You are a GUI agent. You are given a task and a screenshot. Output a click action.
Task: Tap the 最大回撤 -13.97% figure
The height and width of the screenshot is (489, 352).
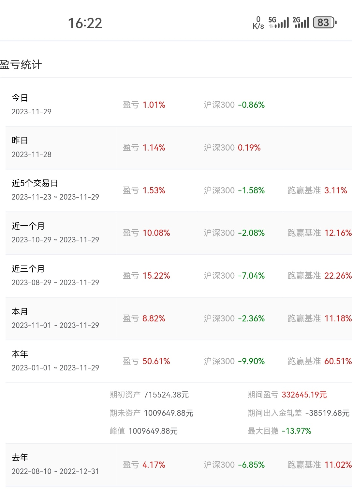pos(296,431)
